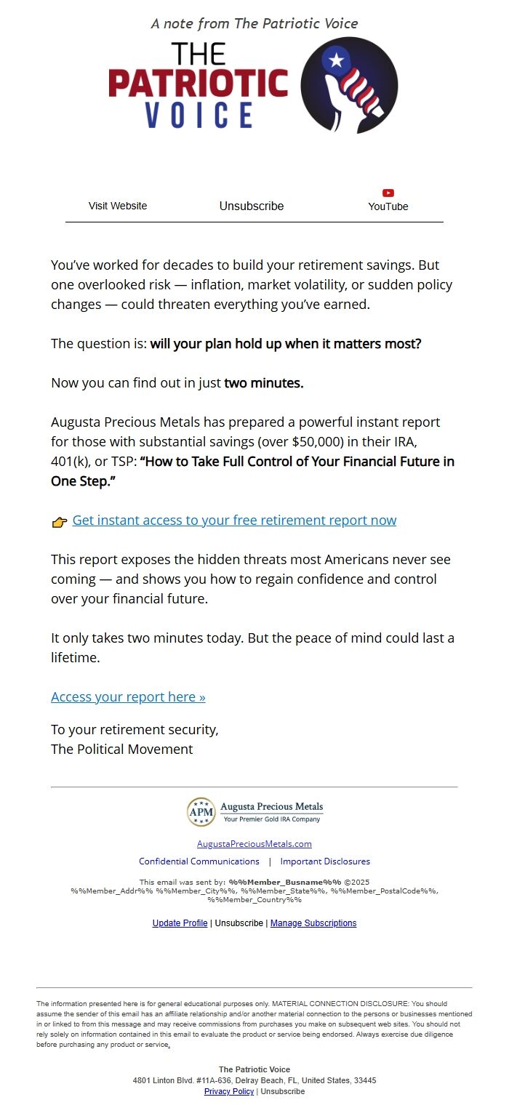Get instant access to free retirement report
The image size is (509, 1105).
[234, 520]
